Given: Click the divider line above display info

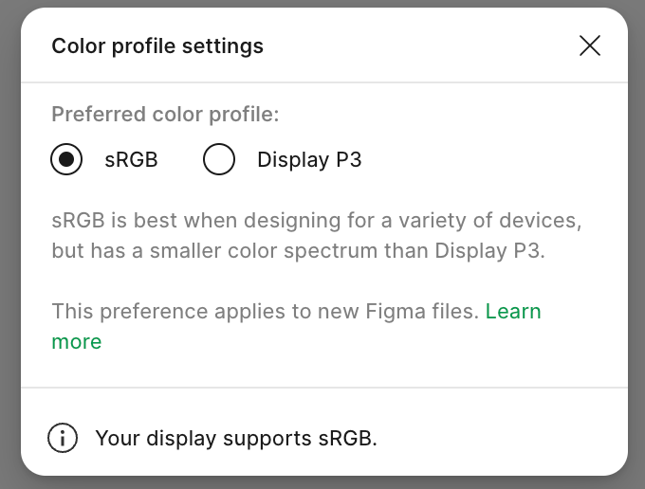Looking at the screenshot, I should pos(324,387).
